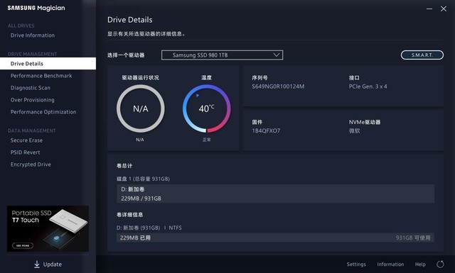The height and width of the screenshot is (273, 455).
Task: Click firmware version 1B4QFXO7
Action: click(x=266, y=130)
